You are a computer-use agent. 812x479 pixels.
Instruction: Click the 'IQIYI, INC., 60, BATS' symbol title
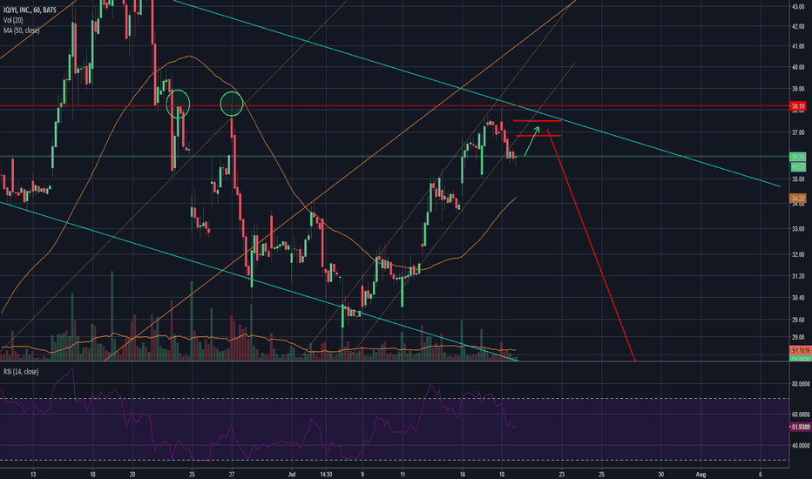coord(30,10)
